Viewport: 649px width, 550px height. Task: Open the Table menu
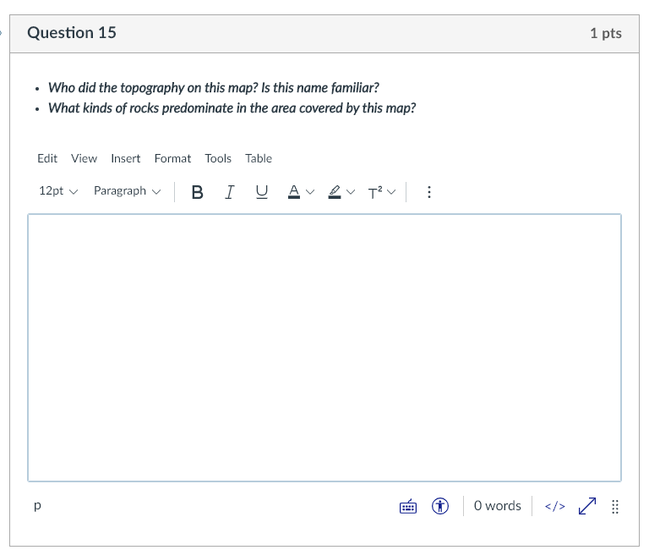point(259,159)
